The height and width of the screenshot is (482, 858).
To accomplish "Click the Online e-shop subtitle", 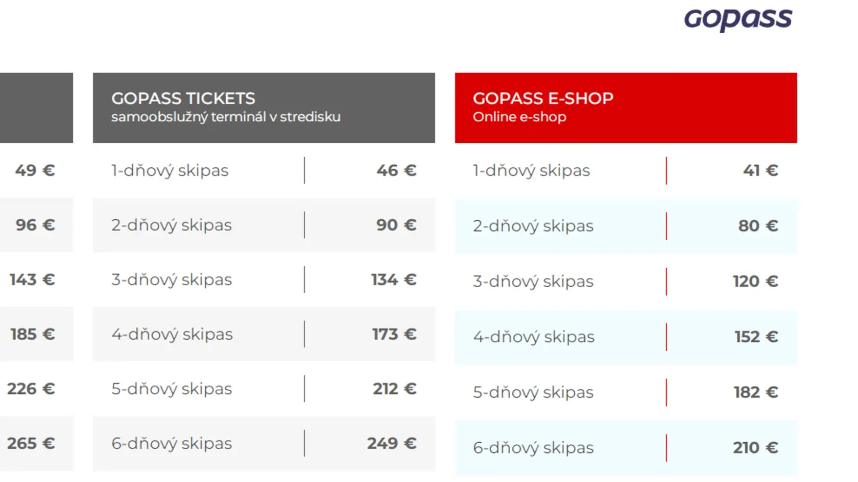I will pyautogui.click(x=519, y=117).
